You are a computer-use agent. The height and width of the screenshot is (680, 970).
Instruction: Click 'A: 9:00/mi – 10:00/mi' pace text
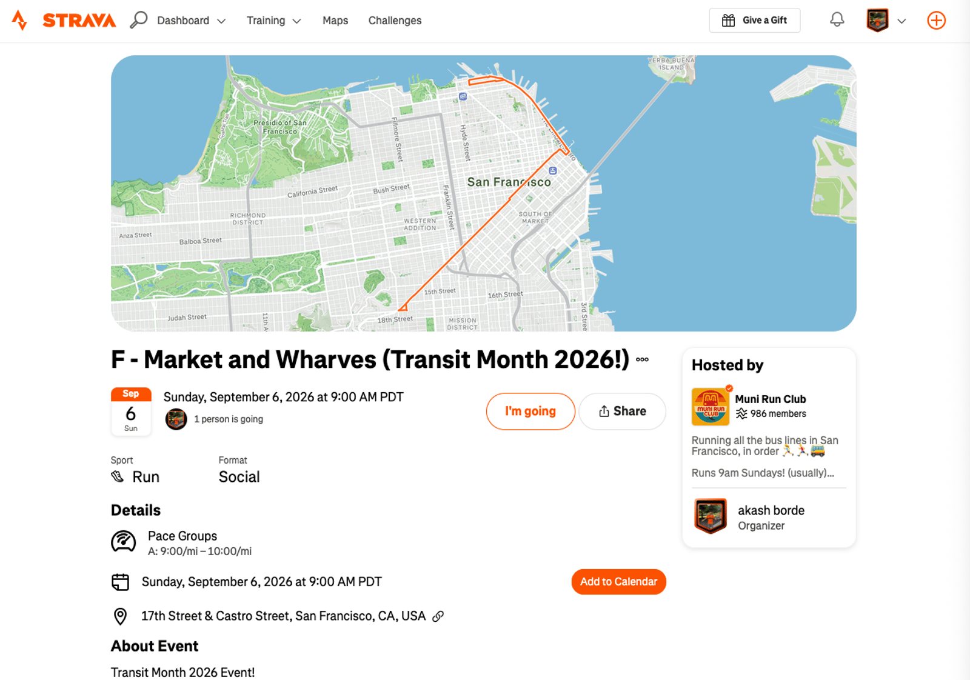[x=200, y=552]
